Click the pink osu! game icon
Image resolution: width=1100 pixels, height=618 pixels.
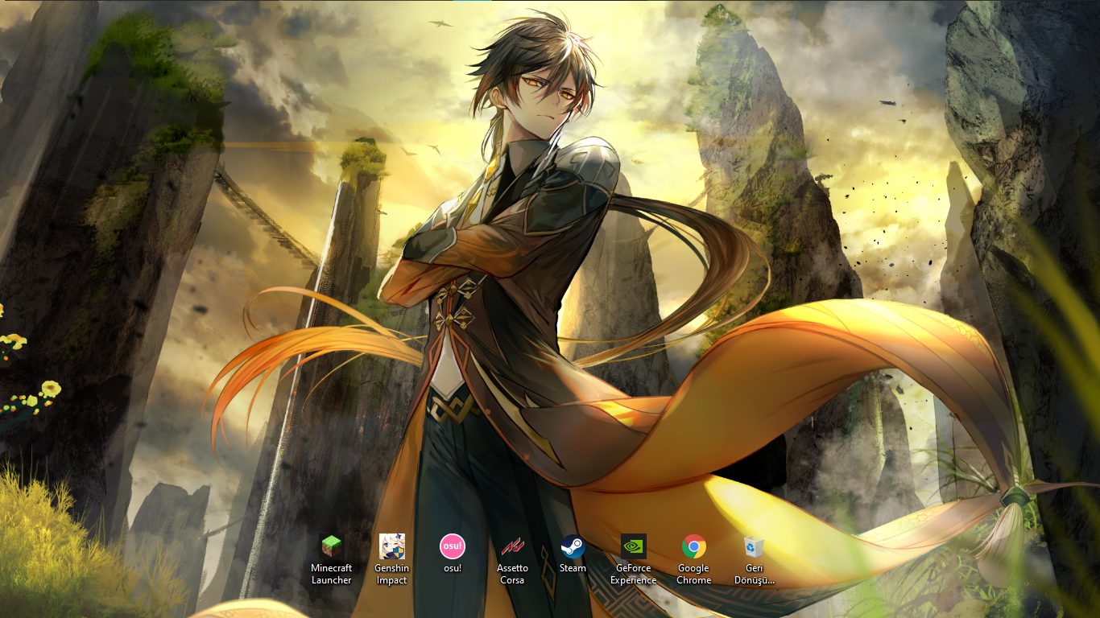(x=453, y=547)
